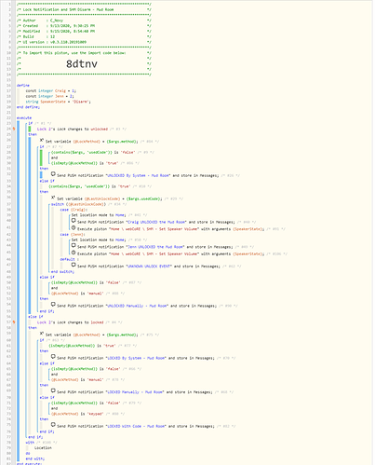Click the green bar next to the unlocked condition
Screen dimensions: 375x465
[x=30, y=129]
